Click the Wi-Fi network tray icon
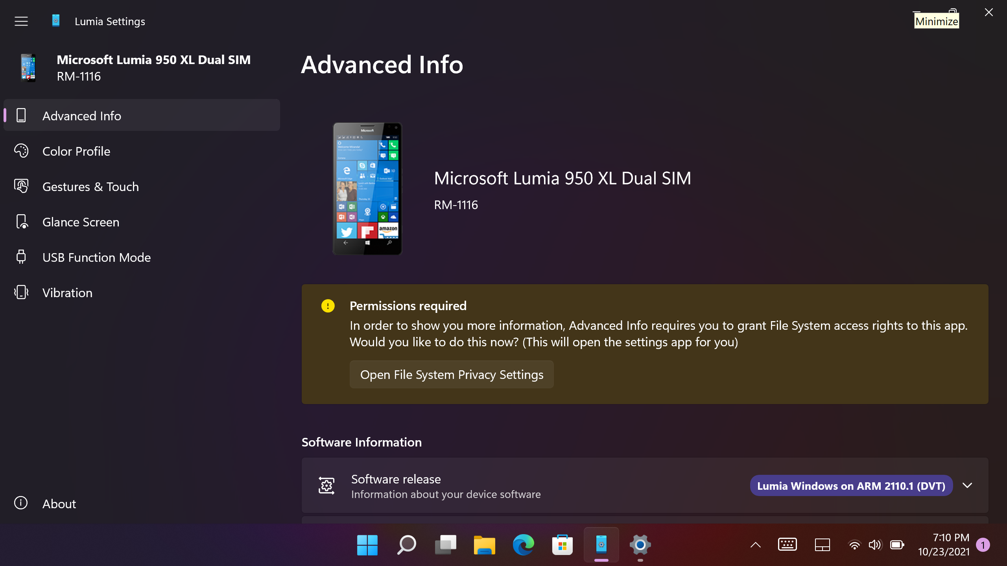 point(854,545)
